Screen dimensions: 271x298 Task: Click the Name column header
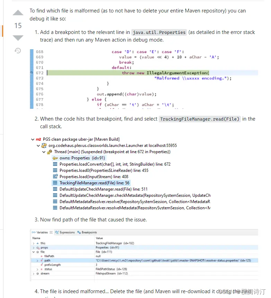point(36,238)
